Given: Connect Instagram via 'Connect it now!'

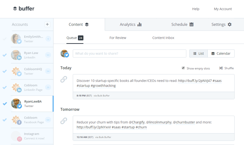Looking at the screenshot, I should (34, 138).
